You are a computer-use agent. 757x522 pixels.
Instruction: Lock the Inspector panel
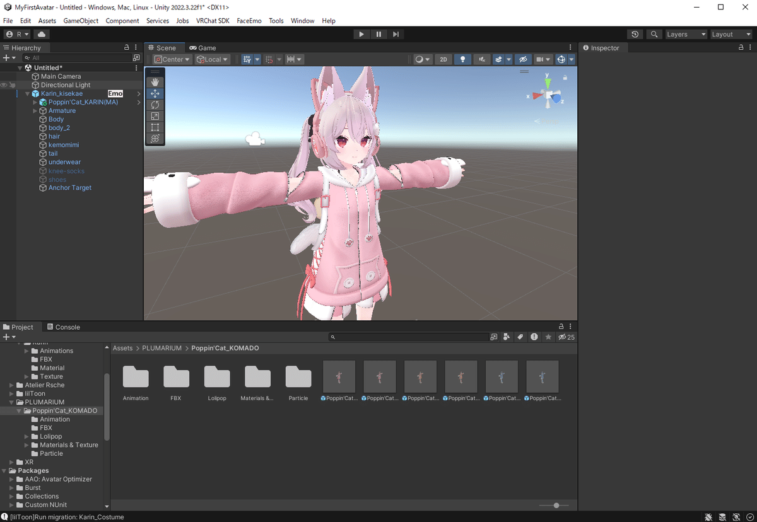coord(741,48)
